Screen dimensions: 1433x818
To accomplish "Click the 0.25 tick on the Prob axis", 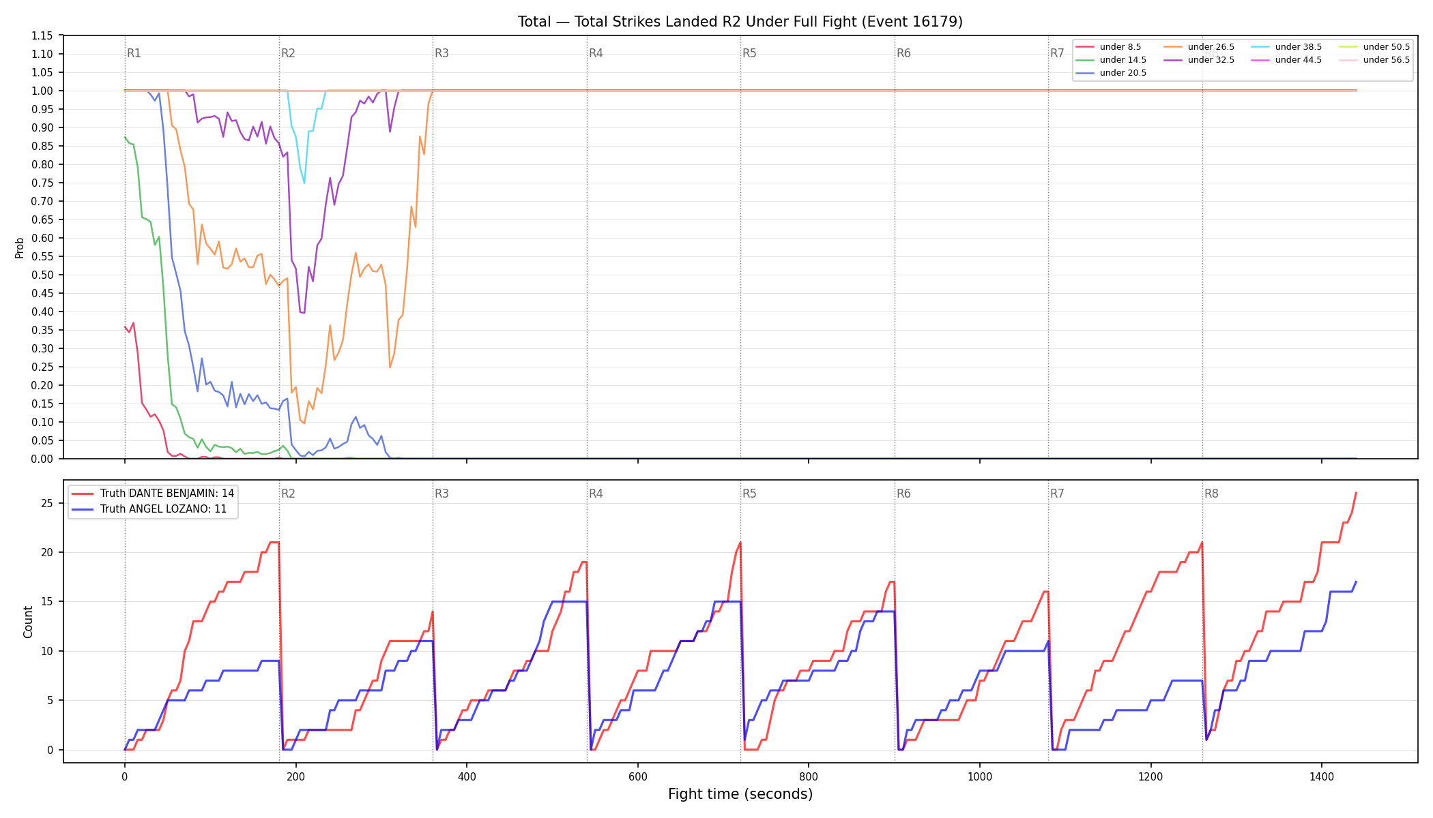I will 42,367.
